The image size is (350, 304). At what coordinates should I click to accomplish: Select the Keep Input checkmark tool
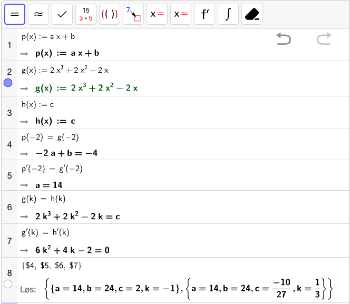coord(62,14)
